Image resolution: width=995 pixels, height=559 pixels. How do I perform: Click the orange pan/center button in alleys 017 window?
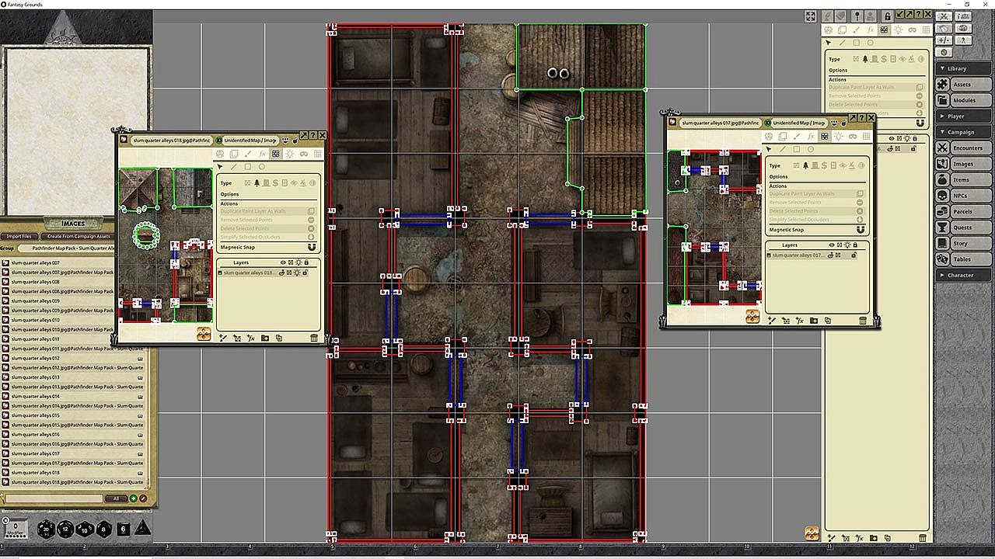point(752,316)
